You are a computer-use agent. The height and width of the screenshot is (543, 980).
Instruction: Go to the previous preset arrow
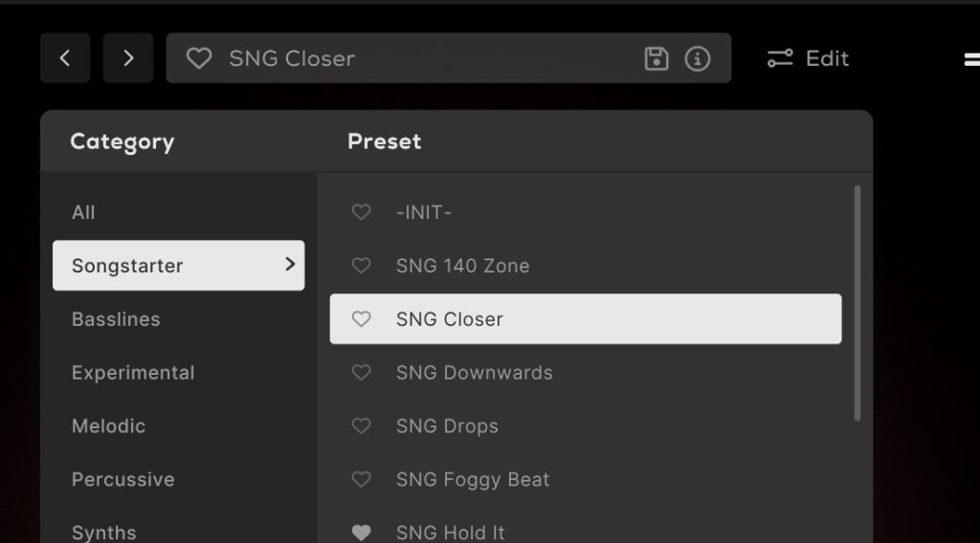[x=65, y=58]
